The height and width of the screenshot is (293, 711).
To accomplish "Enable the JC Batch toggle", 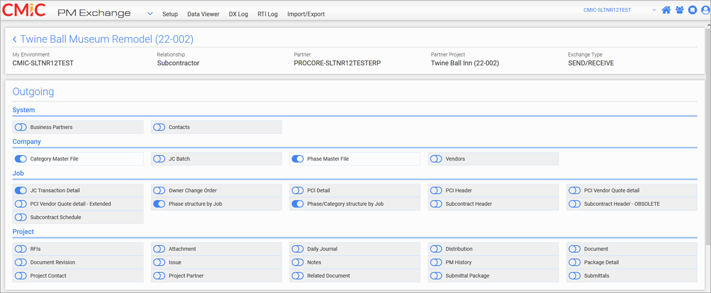I will pos(159,159).
